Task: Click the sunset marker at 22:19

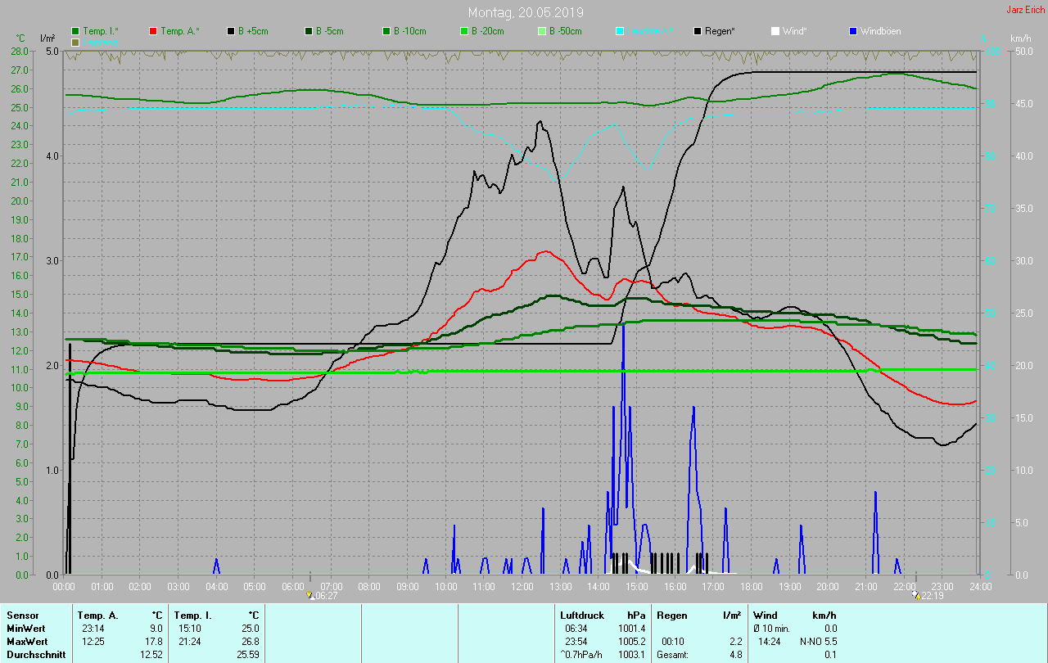Action: [915, 596]
